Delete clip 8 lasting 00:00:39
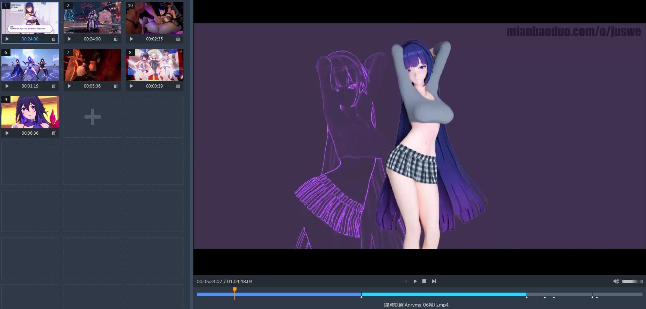 point(178,86)
